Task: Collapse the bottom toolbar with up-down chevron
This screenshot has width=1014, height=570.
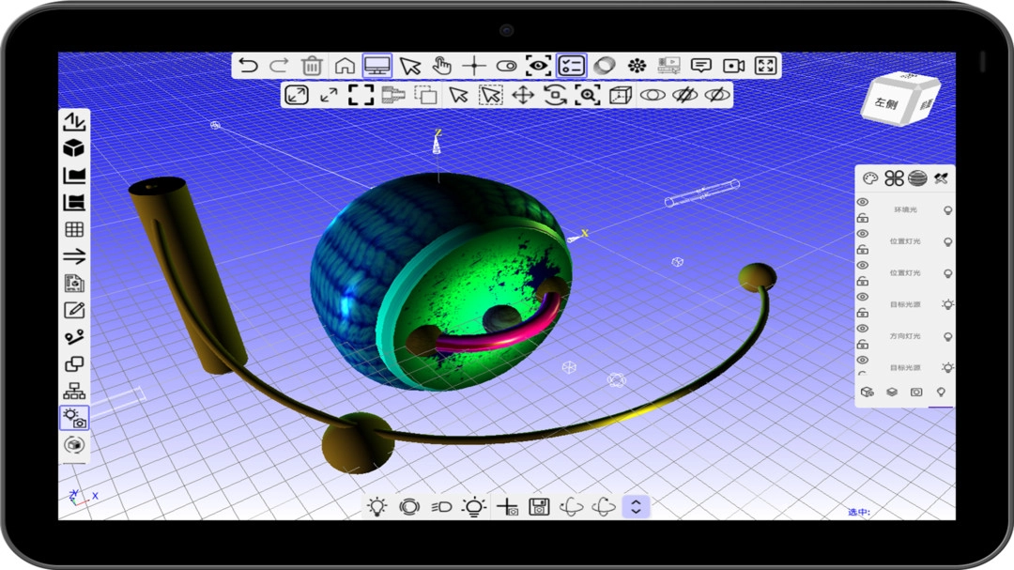Action: click(x=636, y=507)
